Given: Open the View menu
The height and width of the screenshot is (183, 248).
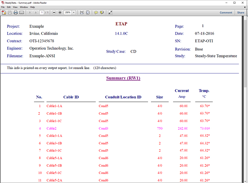Looking at the screenshot, I should tap(15, 7).
